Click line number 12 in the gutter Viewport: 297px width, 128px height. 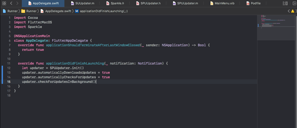9,68
